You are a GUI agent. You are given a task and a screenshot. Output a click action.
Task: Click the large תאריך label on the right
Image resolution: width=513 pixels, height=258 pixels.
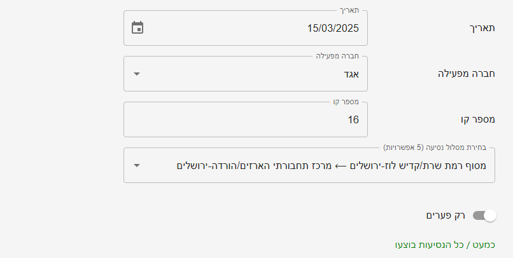click(x=482, y=28)
